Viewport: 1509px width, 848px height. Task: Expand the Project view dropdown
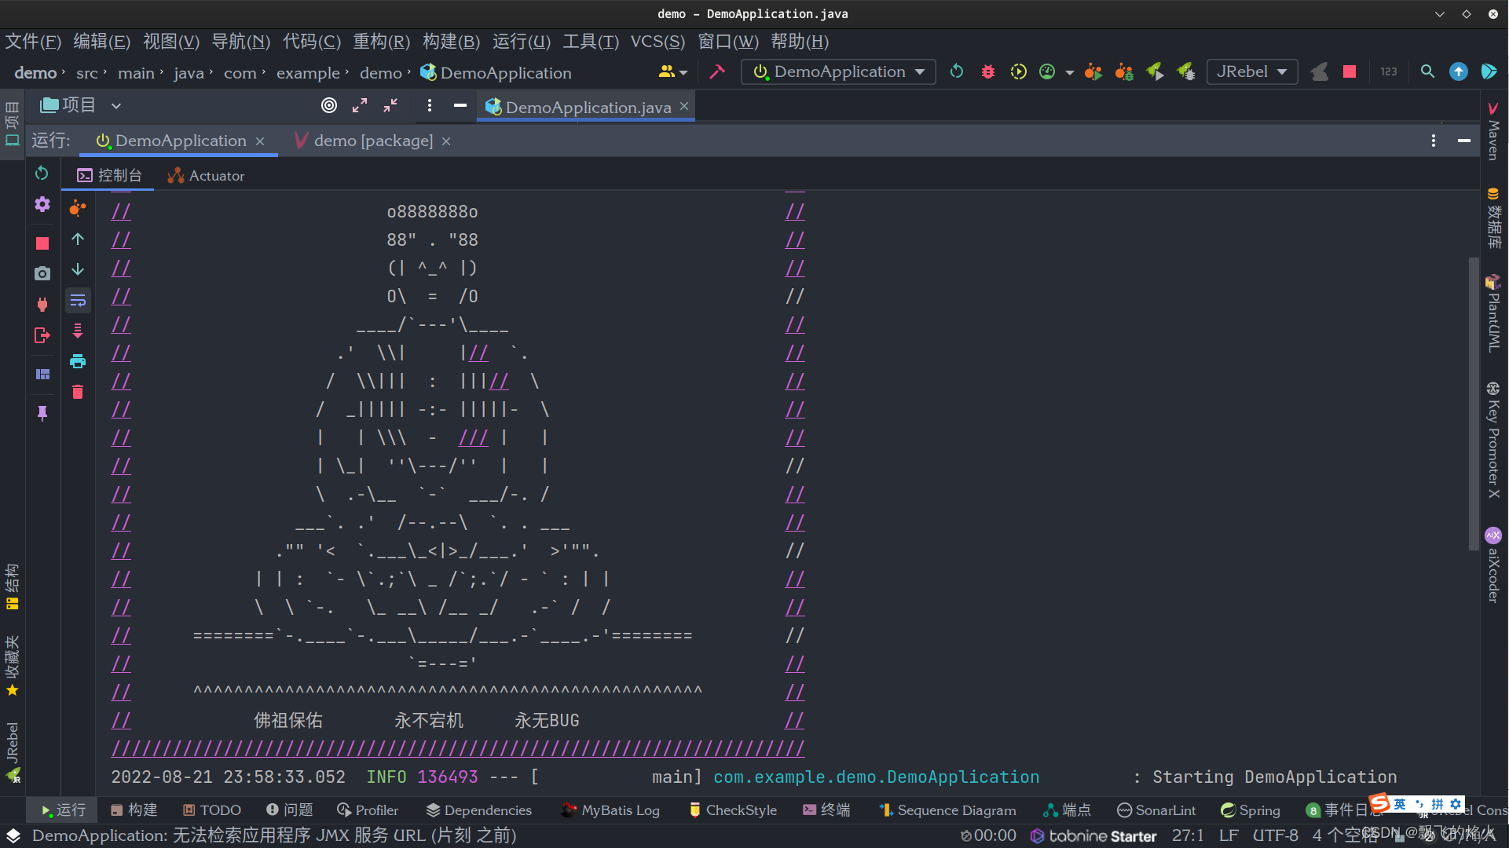(115, 105)
